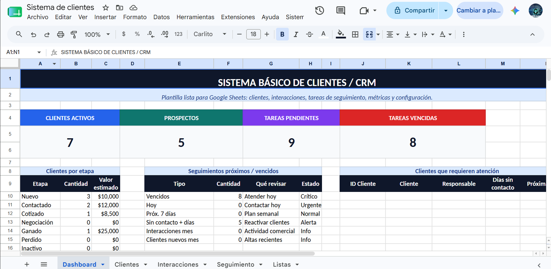Image resolution: width=551 pixels, height=269 pixels.
Task: Open the share options dropdown arrow
Action: click(x=446, y=10)
